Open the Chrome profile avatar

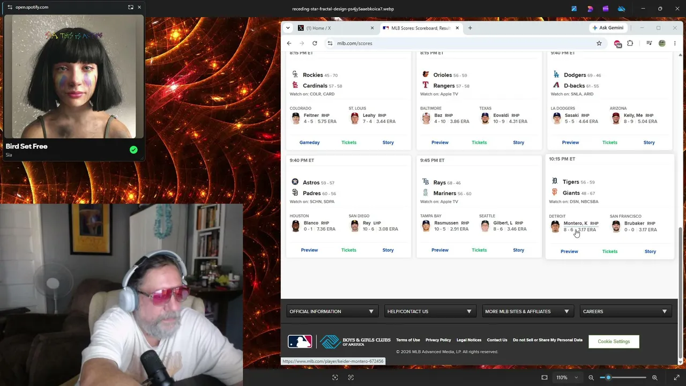662,43
